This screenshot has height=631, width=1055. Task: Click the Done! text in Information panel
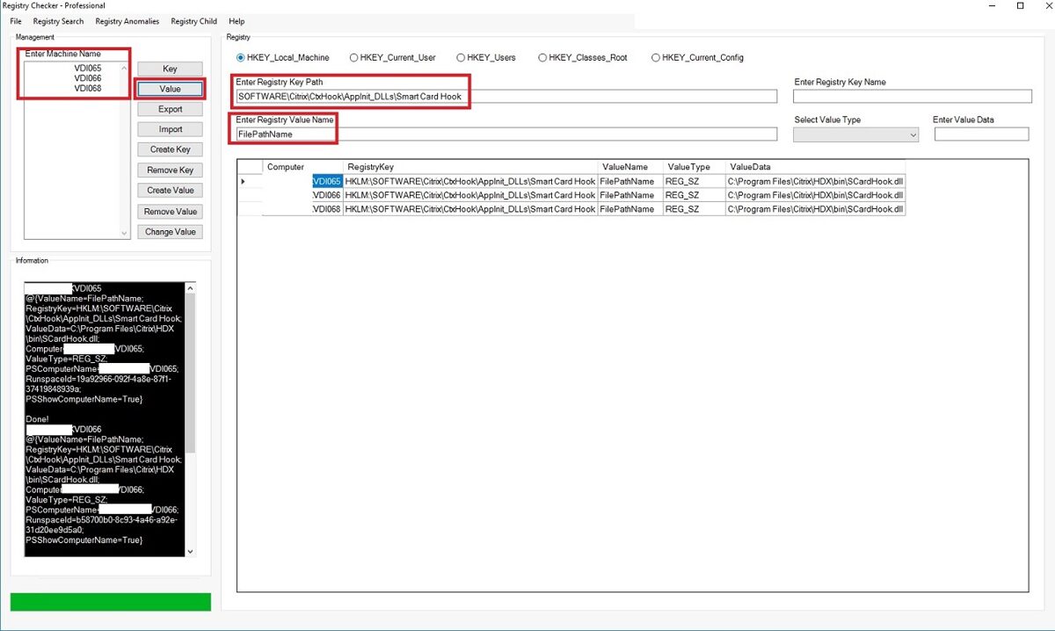point(38,419)
